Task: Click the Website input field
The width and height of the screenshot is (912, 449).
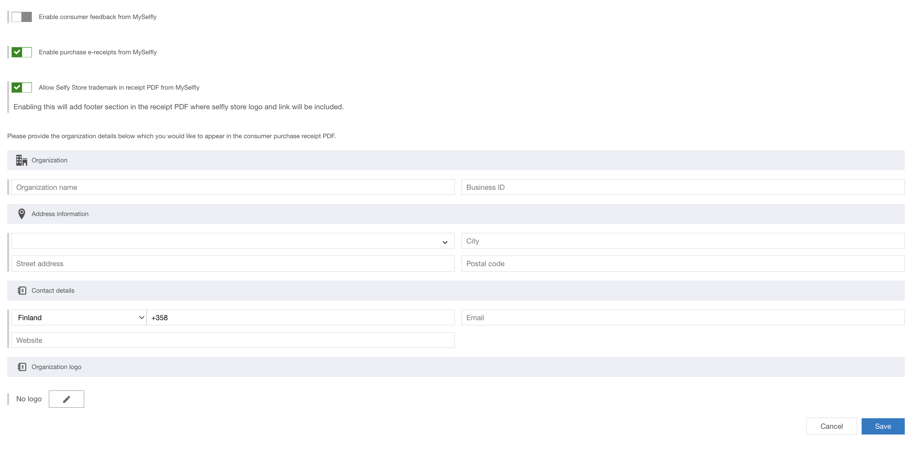Action: [233, 340]
